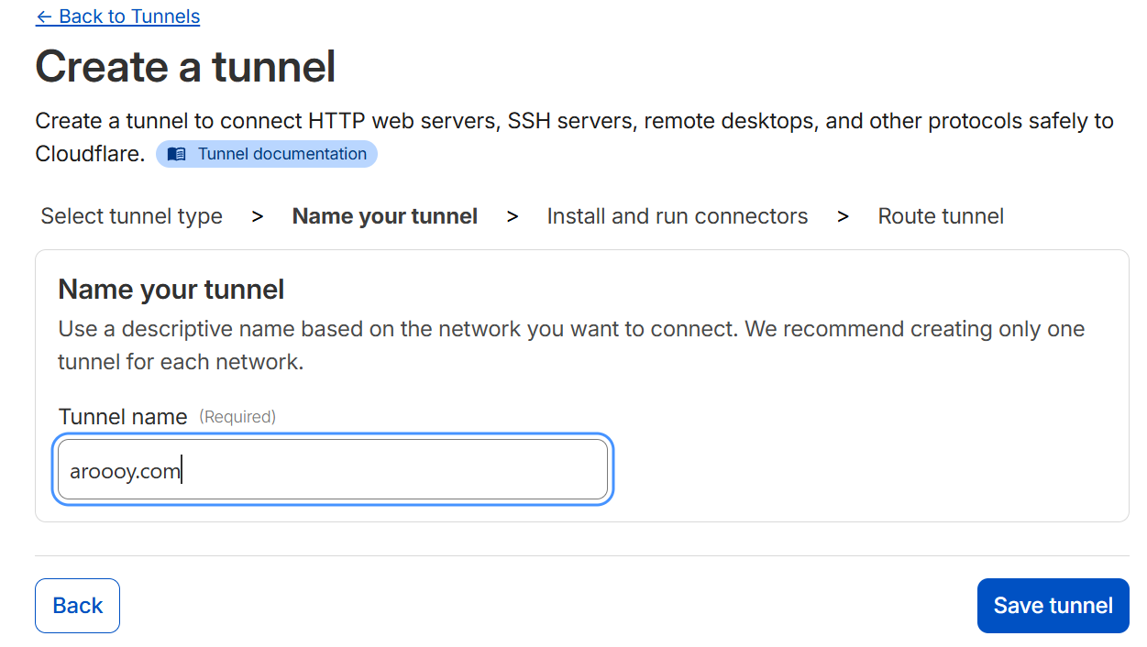Click the chevron after Select tunnel type
The width and height of the screenshot is (1147, 647).
click(258, 216)
